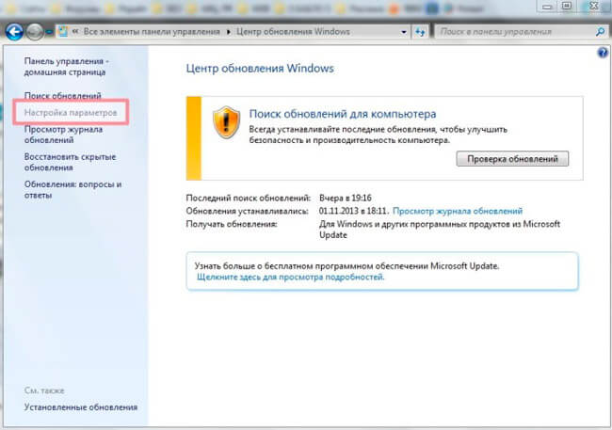The width and height of the screenshot is (612, 430).
Task: Click the Control Panel icon in address bar
Action: click(x=63, y=32)
